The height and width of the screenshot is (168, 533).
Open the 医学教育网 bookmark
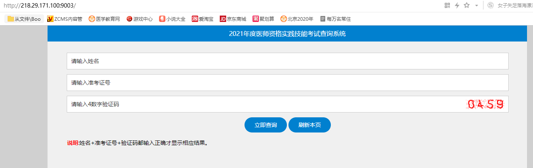[104, 19]
